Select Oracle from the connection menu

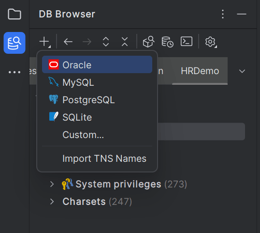tap(97, 64)
